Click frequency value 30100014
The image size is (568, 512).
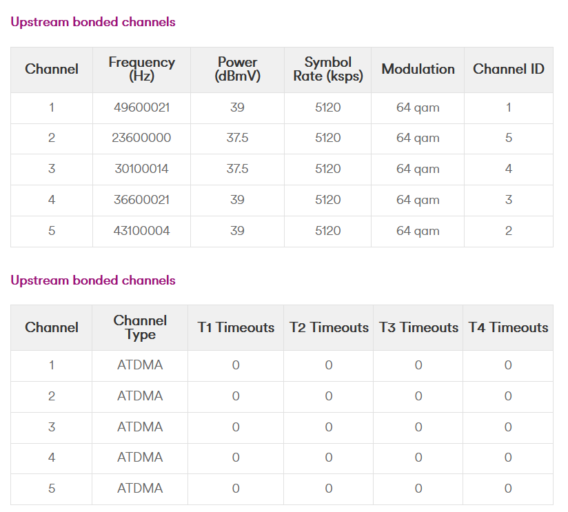[x=141, y=169]
